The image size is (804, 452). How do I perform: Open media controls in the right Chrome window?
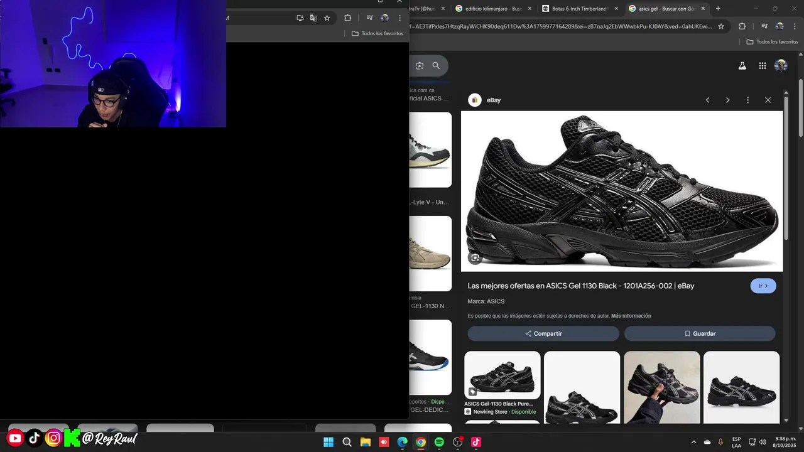point(764,26)
